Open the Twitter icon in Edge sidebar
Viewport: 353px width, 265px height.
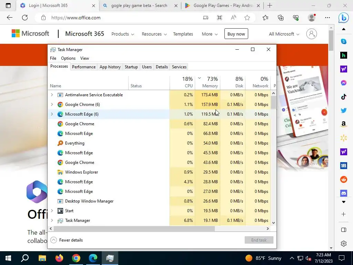(x=344, y=110)
